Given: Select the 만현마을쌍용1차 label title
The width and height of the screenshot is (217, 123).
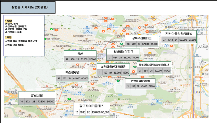Looking at the screenshot, I should 140,81.
